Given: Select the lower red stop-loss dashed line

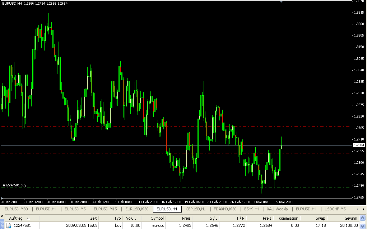Looking at the screenshot, I should coord(176,153).
